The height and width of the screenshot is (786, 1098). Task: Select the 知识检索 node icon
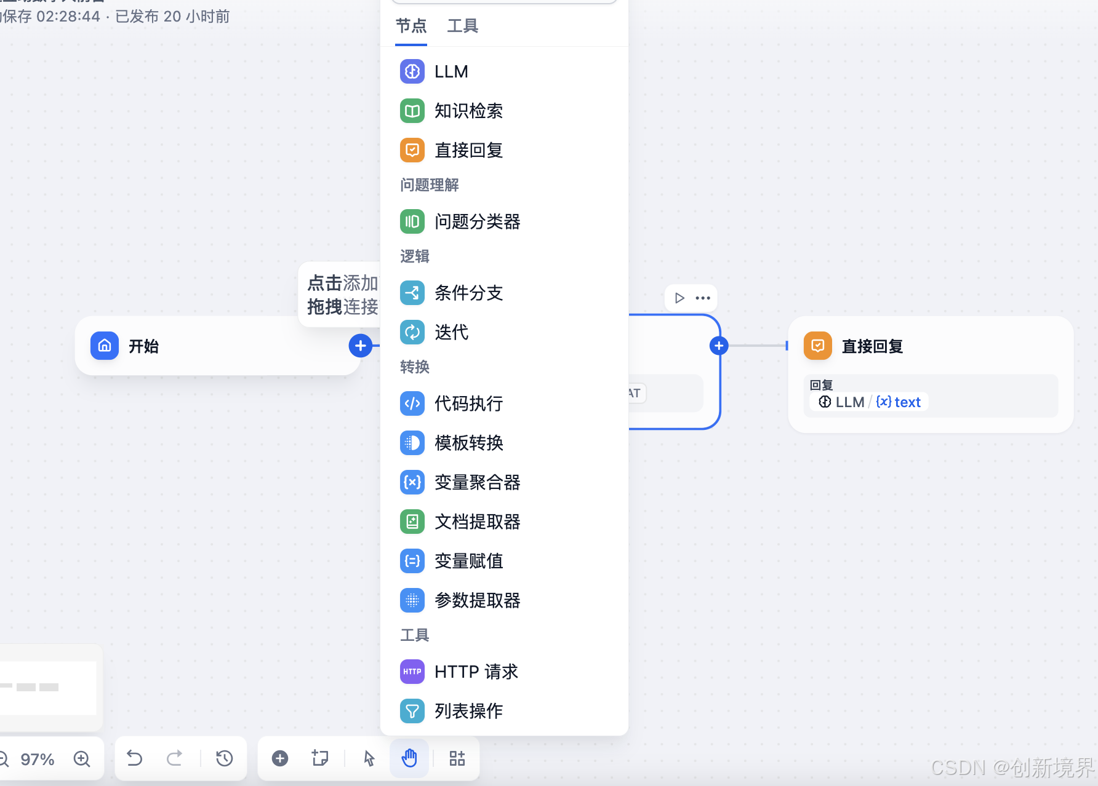[x=412, y=111]
